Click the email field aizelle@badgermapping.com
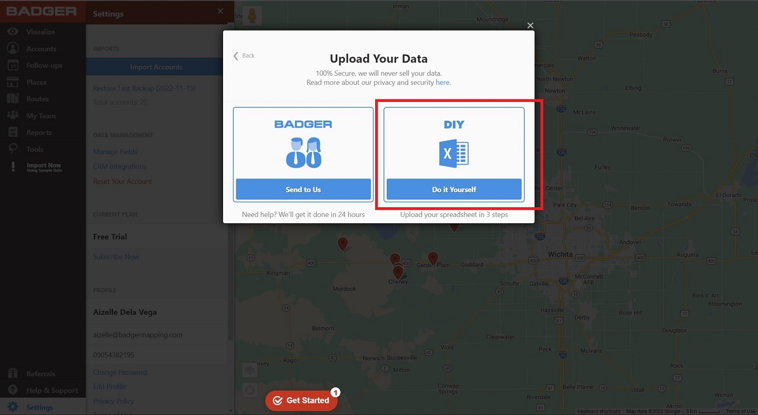Image resolution: width=758 pixels, height=415 pixels. click(x=138, y=335)
